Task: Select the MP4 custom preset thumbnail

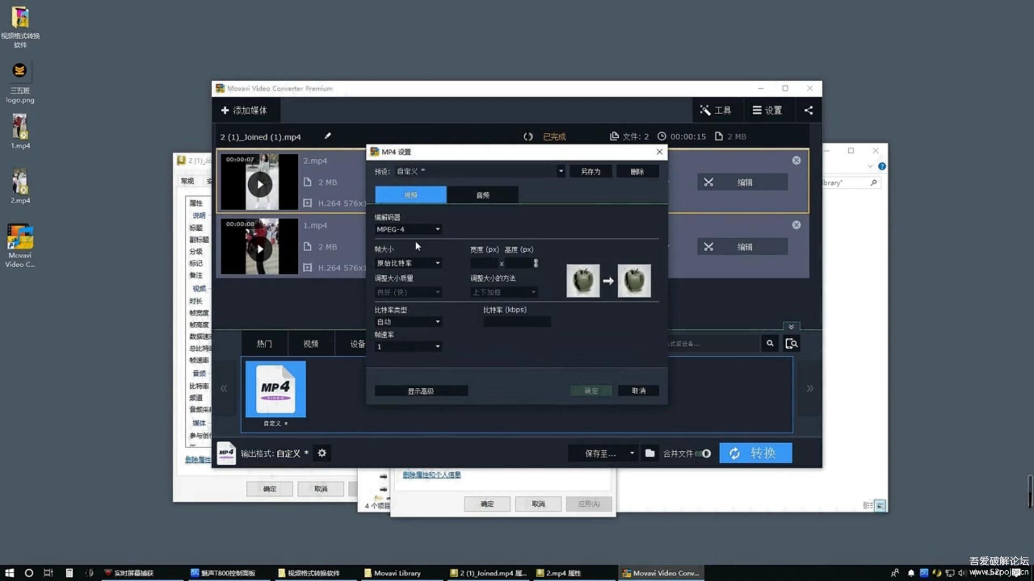Action: pyautogui.click(x=276, y=389)
